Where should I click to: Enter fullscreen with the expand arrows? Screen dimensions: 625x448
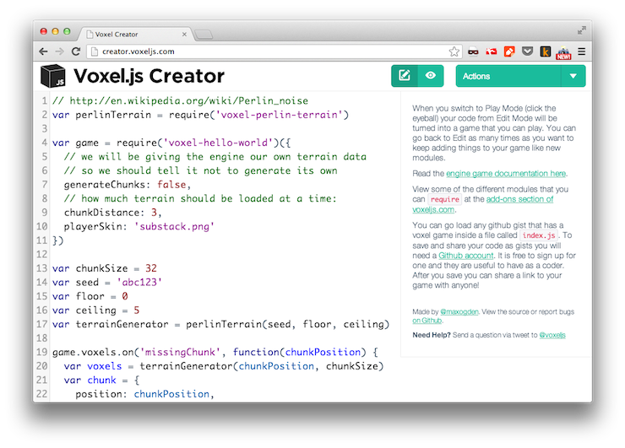582,30
